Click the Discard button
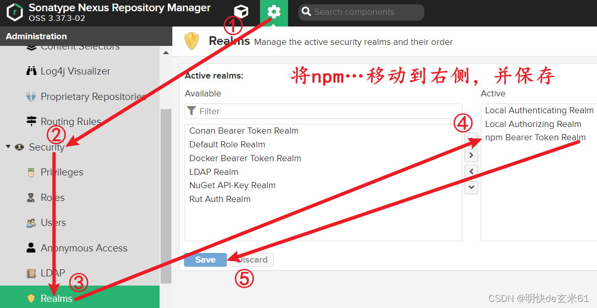The height and width of the screenshot is (308, 597). pos(252,260)
